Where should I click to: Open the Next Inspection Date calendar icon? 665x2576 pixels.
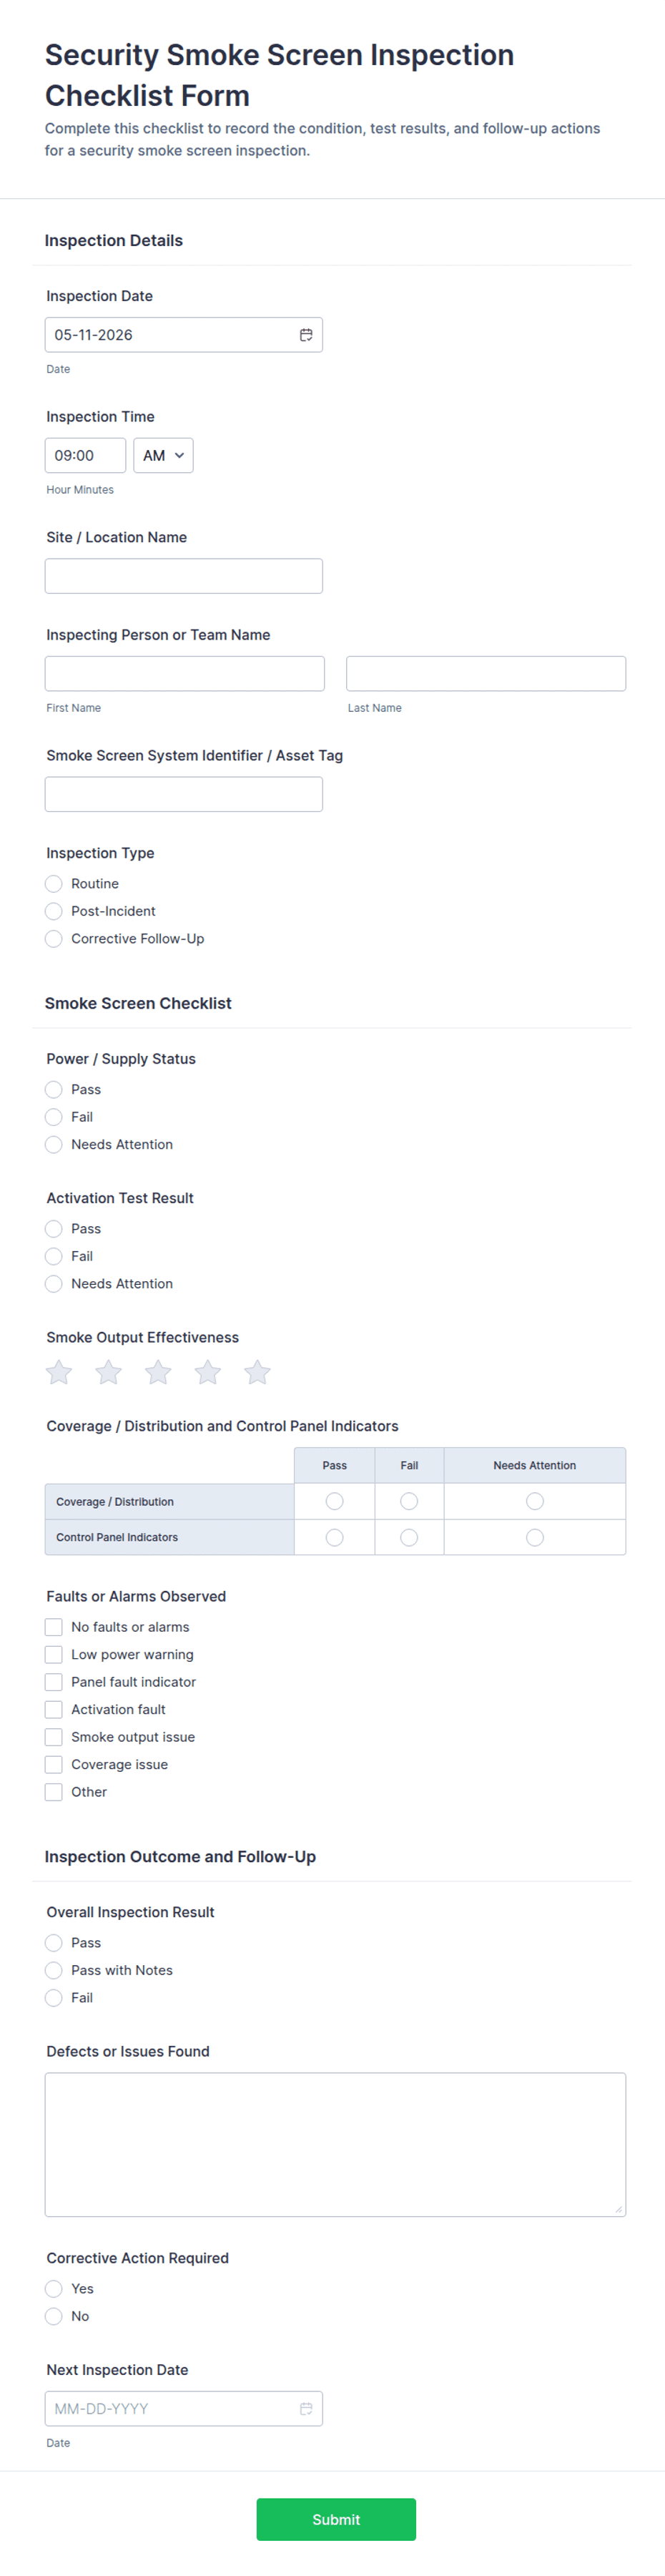(306, 2408)
